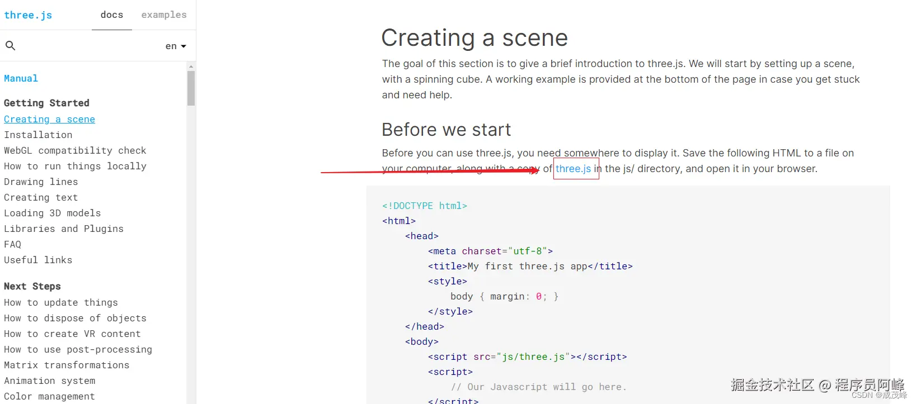Click the sidebar scrollbar thumb
This screenshot has width=916, height=404.
click(x=191, y=88)
